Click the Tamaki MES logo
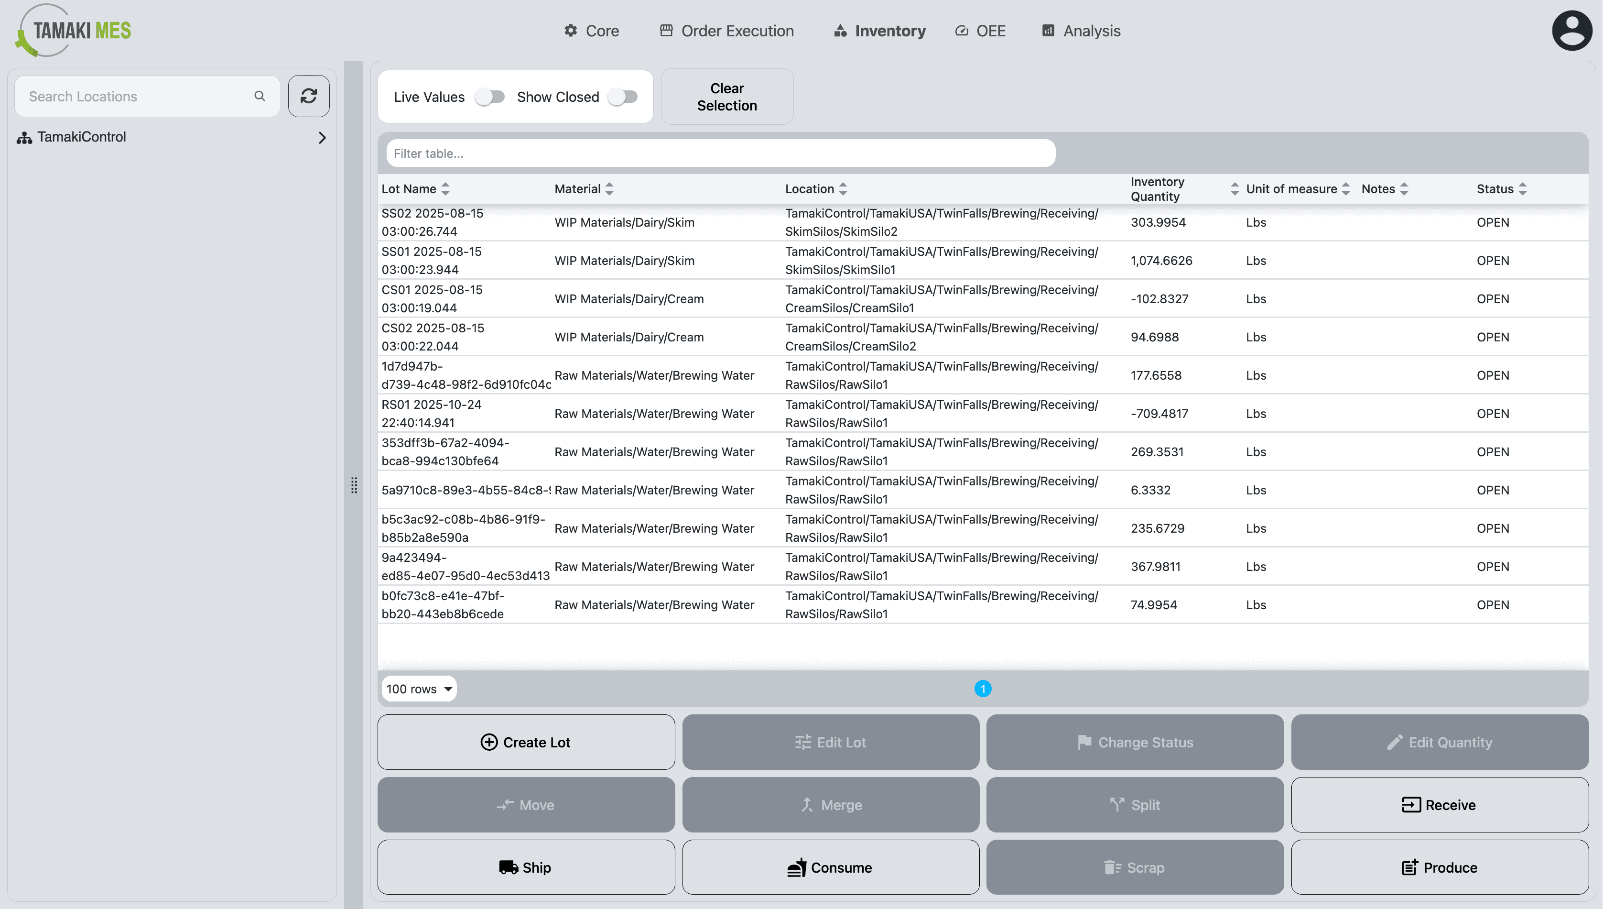 click(x=74, y=31)
